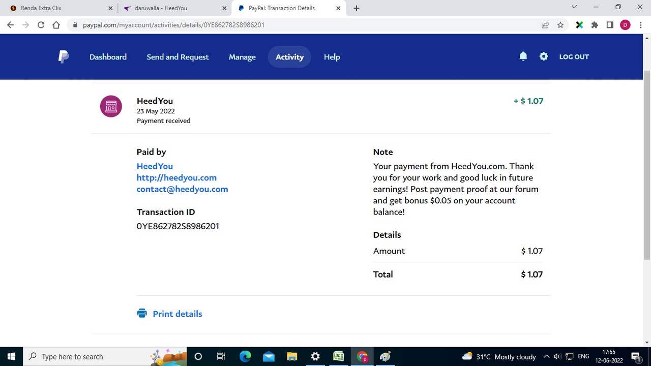651x366 pixels.
Task: Click the printer icon beside Print details
Action: 142,313
